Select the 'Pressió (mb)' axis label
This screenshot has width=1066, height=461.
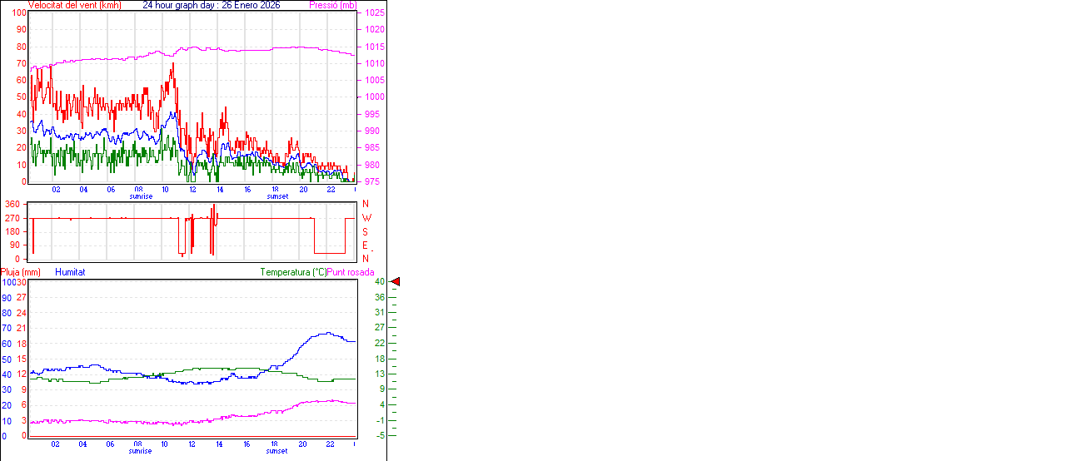(331, 5)
